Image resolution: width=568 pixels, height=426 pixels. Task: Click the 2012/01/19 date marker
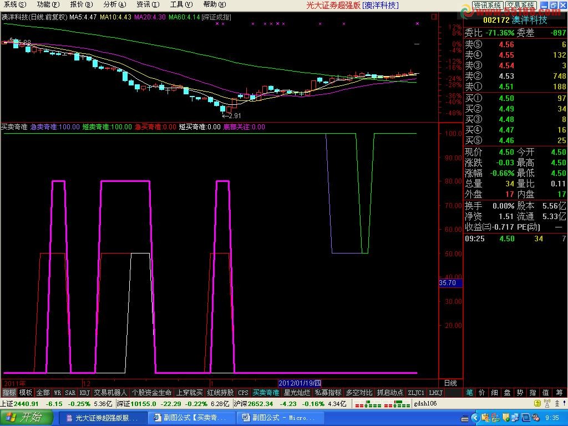[300, 383]
